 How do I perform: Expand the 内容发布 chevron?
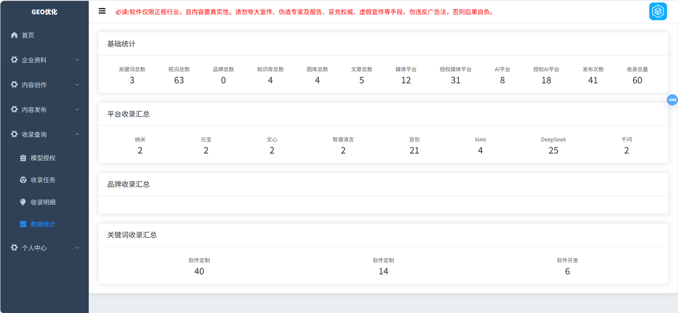pos(77,110)
